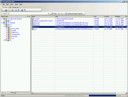Viewport: 128px width, 97px height.
Task: Sort results by Modified column header
Action: pos(120,16)
